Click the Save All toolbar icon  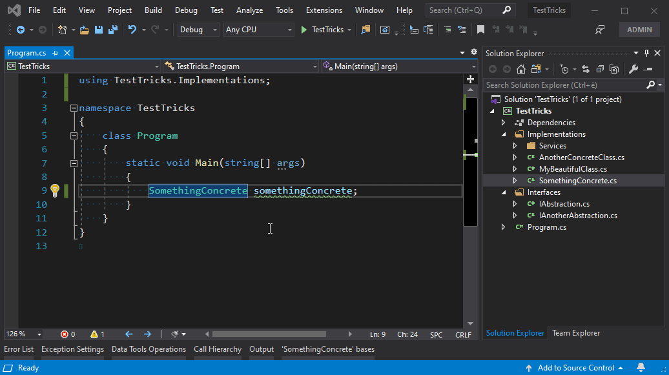[112, 30]
